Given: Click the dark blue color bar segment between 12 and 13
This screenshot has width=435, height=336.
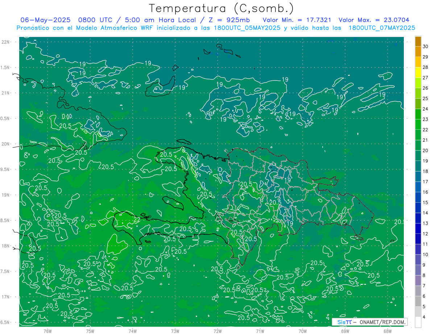Looking at the screenshot, I should point(418,229).
